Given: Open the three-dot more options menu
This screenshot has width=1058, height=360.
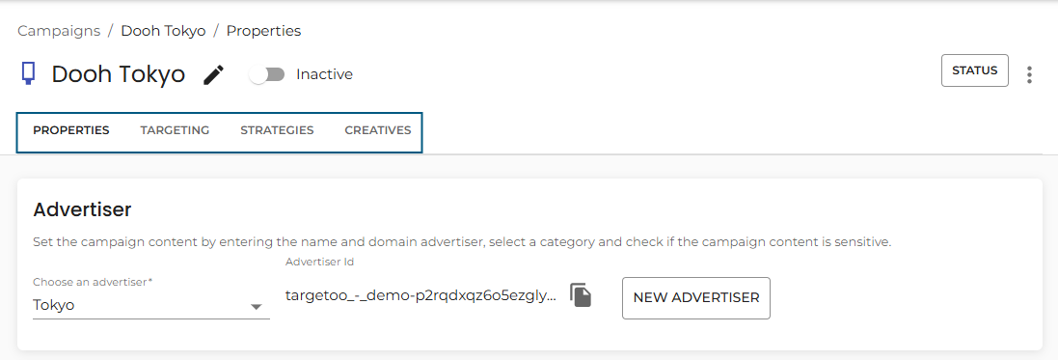Looking at the screenshot, I should [x=1029, y=74].
